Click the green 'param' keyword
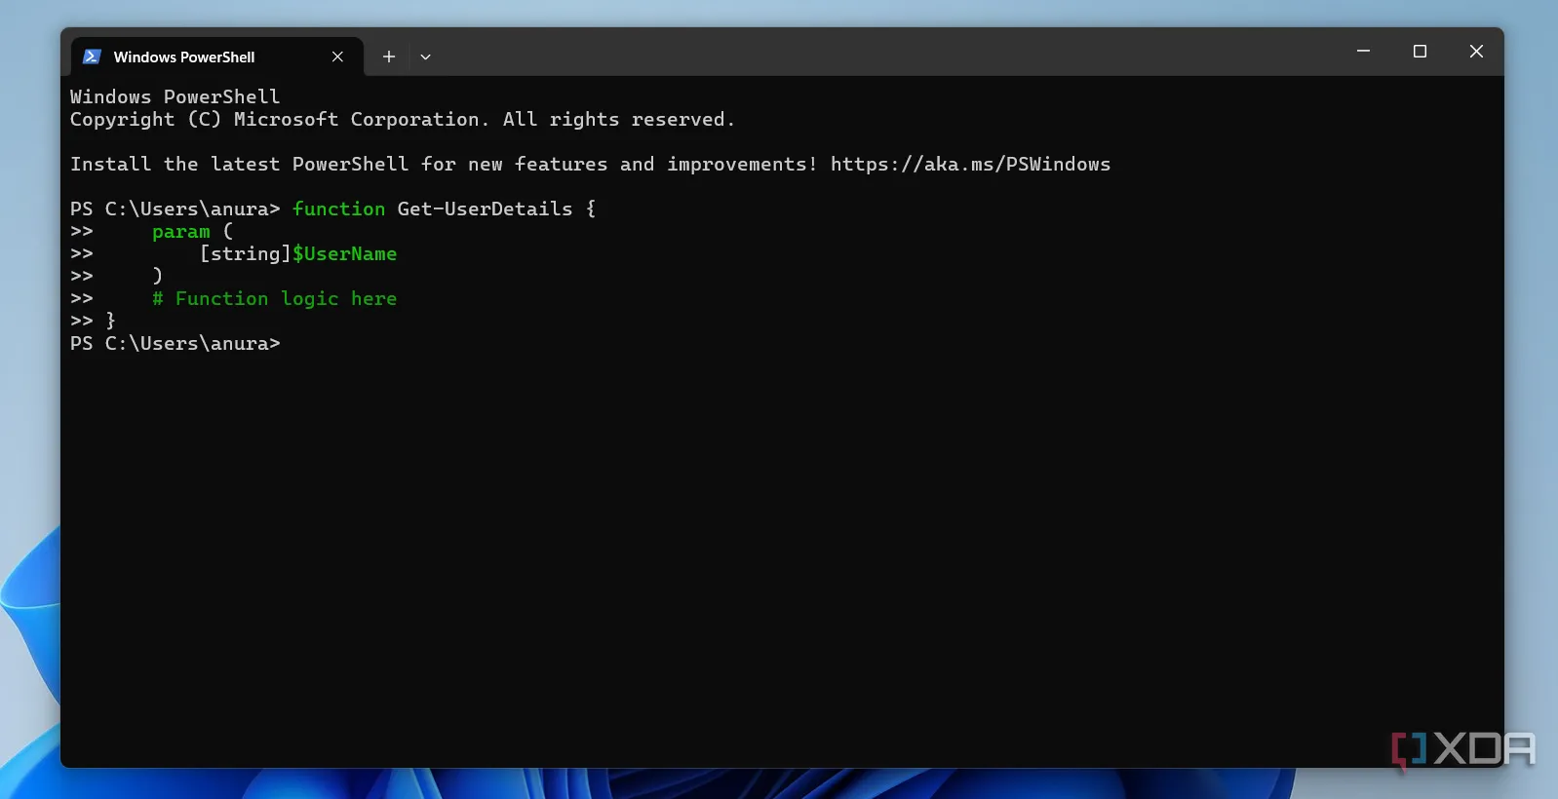 pos(181,232)
